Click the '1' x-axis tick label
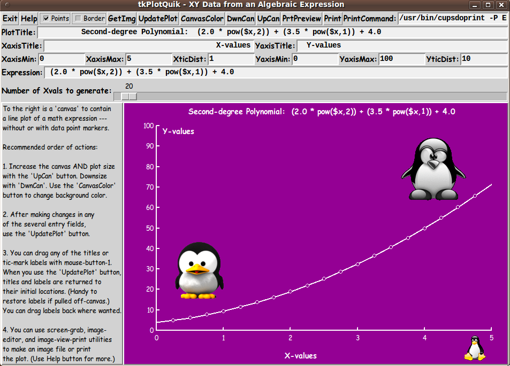The image size is (510, 366). 224,338
